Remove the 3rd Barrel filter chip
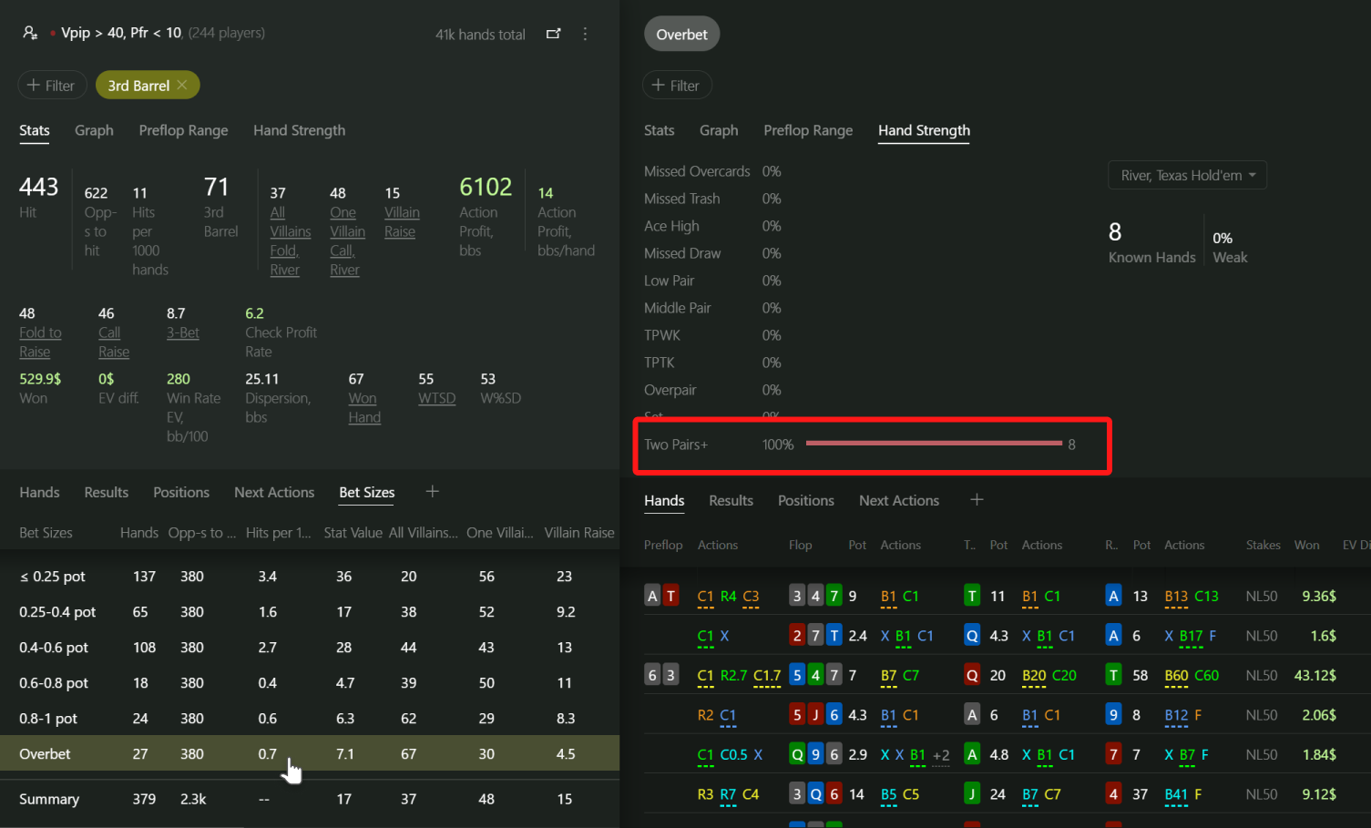The image size is (1371, 828). click(182, 85)
